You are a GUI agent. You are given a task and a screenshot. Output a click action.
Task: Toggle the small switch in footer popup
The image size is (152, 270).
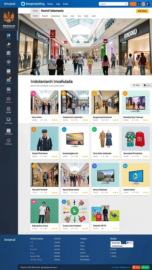[x=130, y=243]
